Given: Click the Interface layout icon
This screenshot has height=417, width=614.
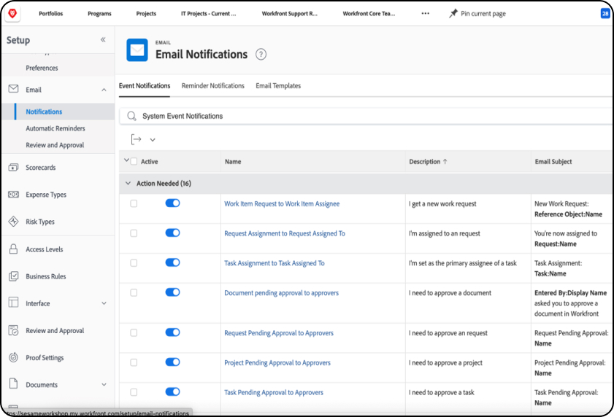Looking at the screenshot, I should pos(13,303).
